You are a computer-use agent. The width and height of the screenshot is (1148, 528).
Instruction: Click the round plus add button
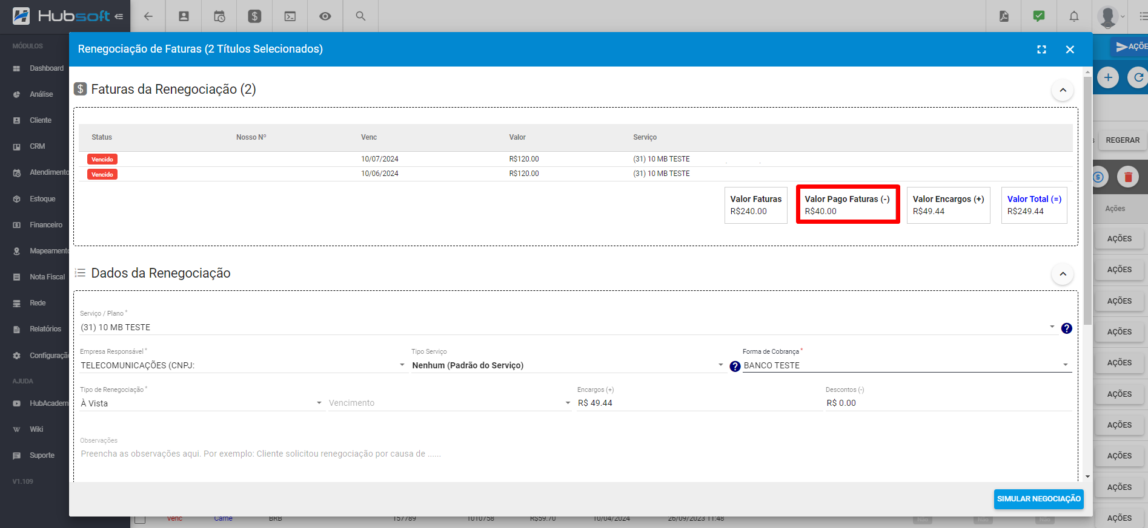tap(1108, 77)
